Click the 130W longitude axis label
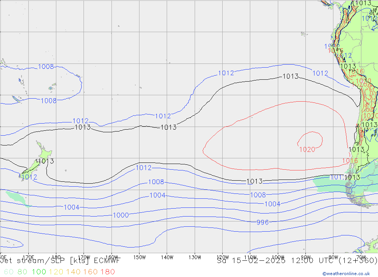This screenshot has height=277, width=378. [x=195, y=257]
